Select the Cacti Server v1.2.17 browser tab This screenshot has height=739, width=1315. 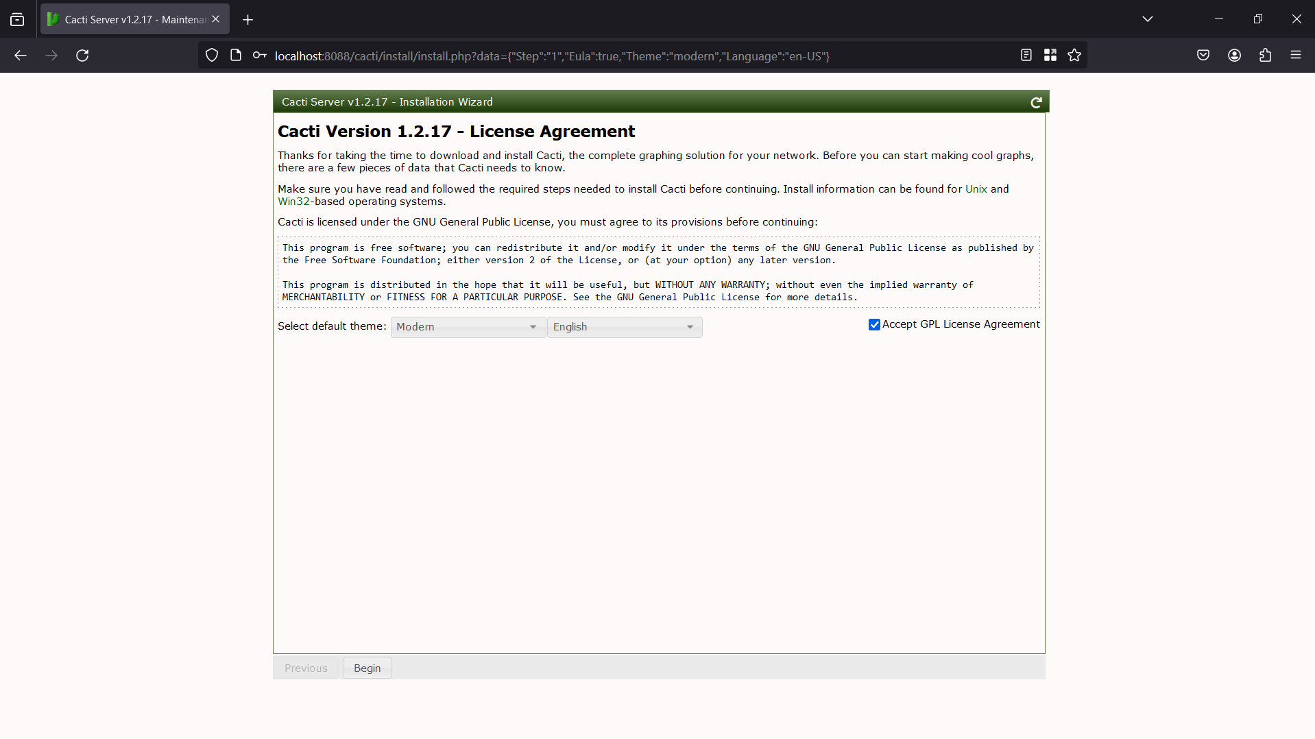point(135,19)
